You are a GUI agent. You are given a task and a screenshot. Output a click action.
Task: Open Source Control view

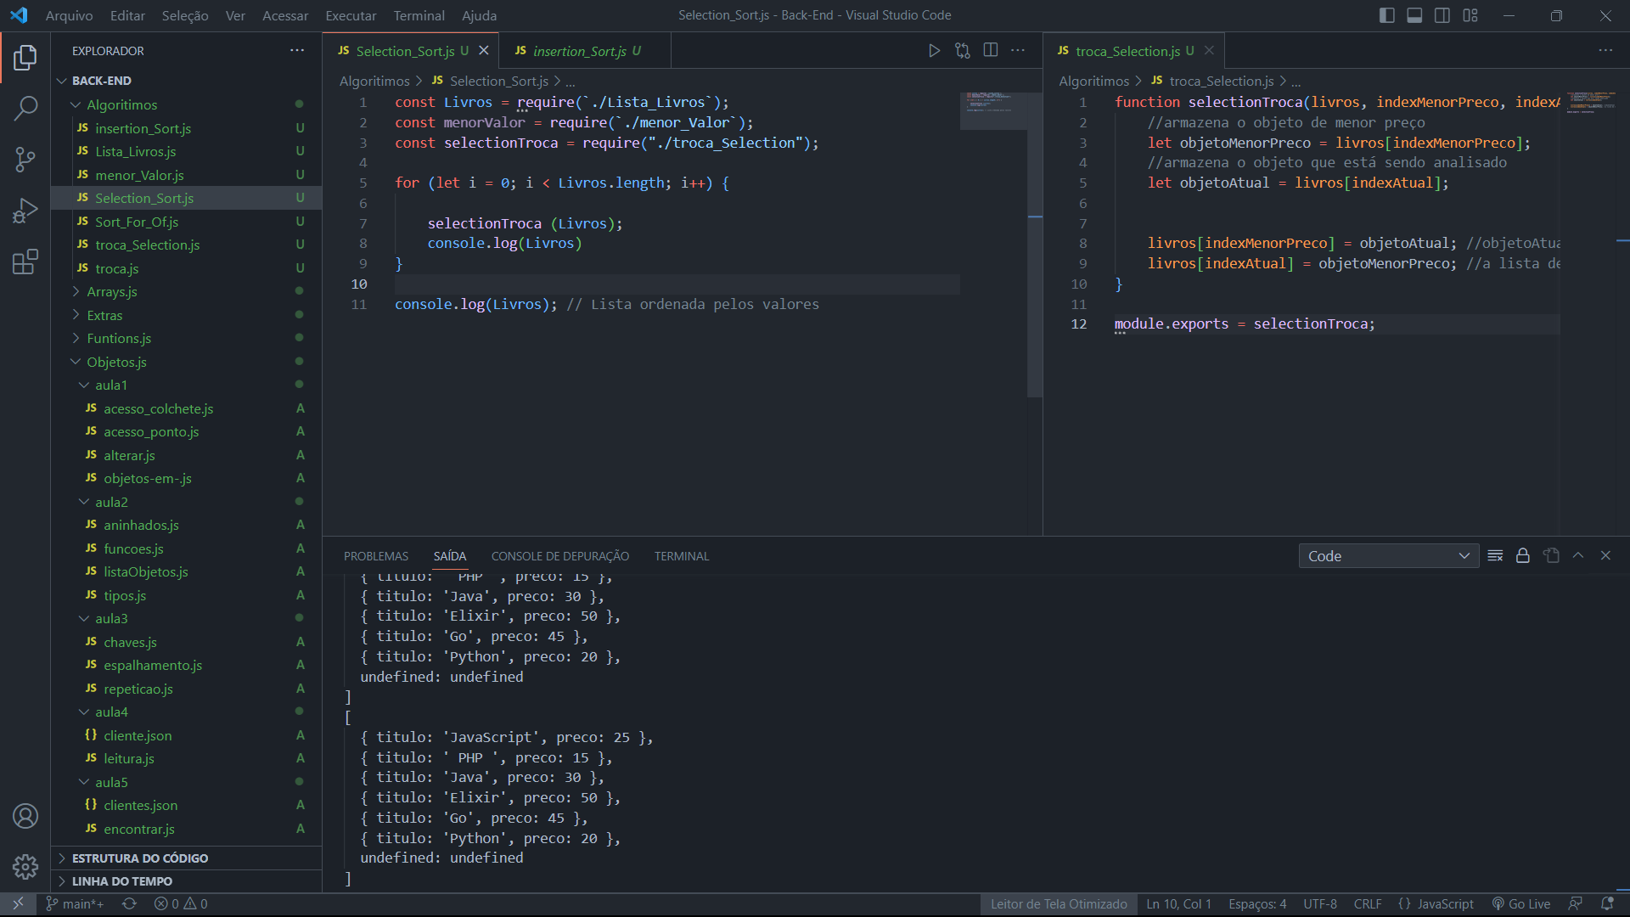pos(25,159)
